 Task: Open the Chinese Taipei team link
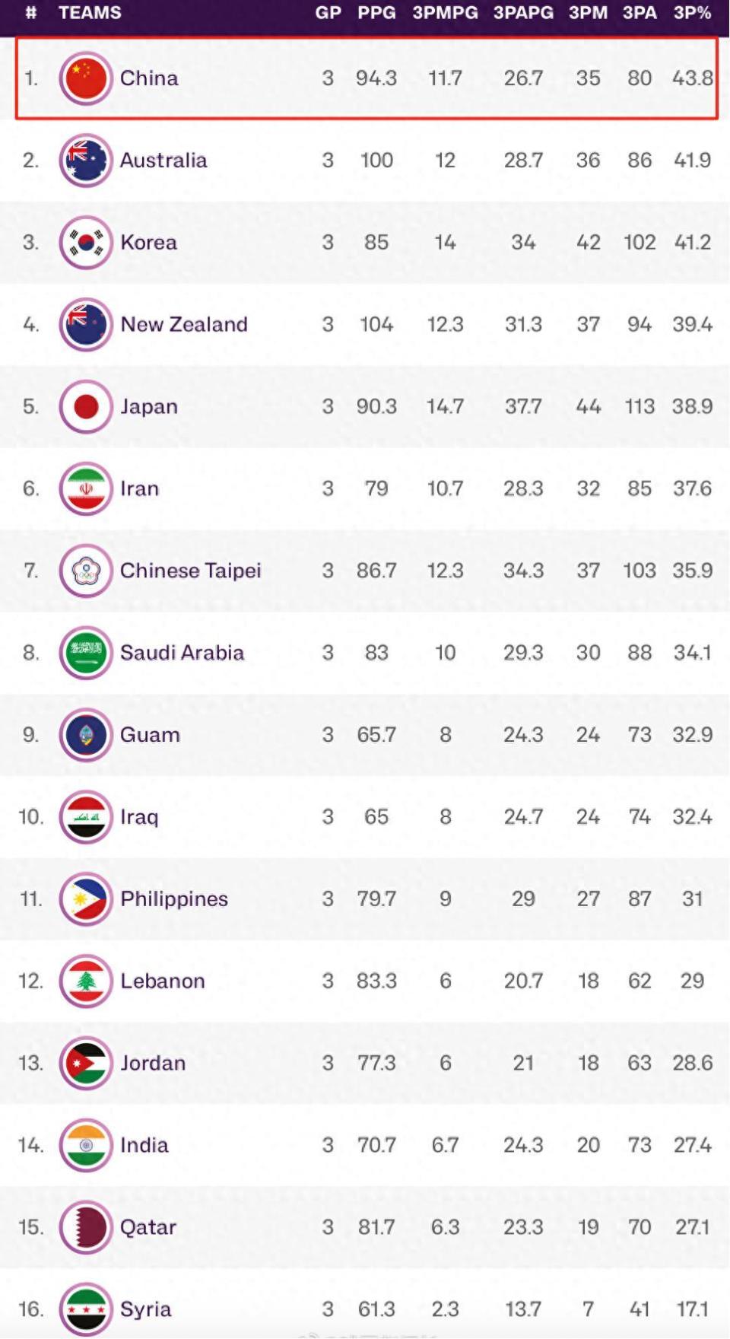(190, 571)
